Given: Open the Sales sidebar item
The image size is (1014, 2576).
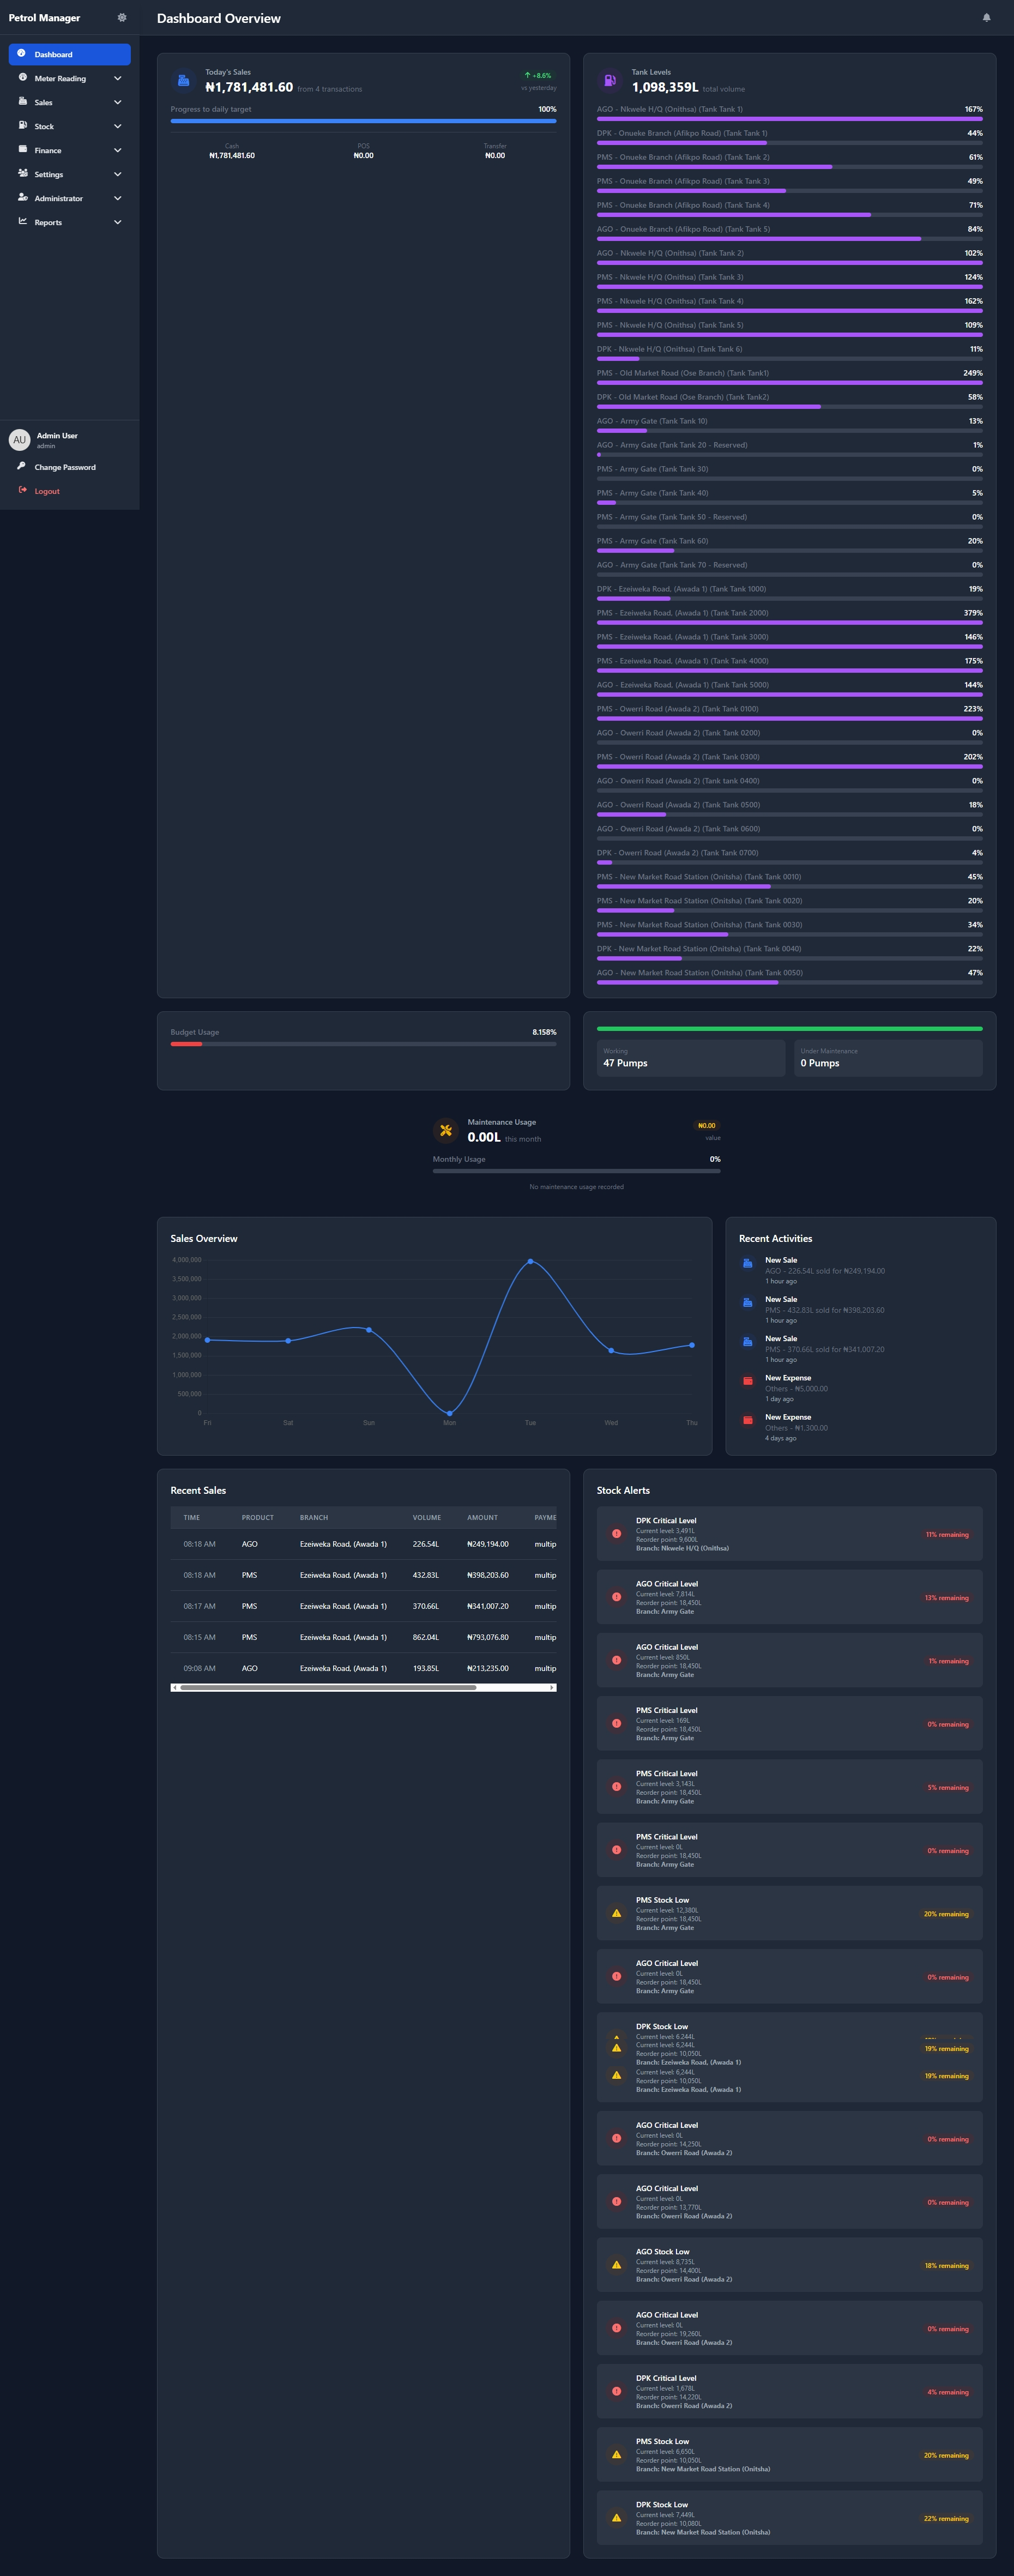Looking at the screenshot, I should 69,102.
